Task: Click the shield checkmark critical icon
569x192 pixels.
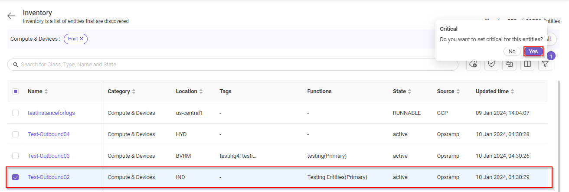Action: coord(491,64)
